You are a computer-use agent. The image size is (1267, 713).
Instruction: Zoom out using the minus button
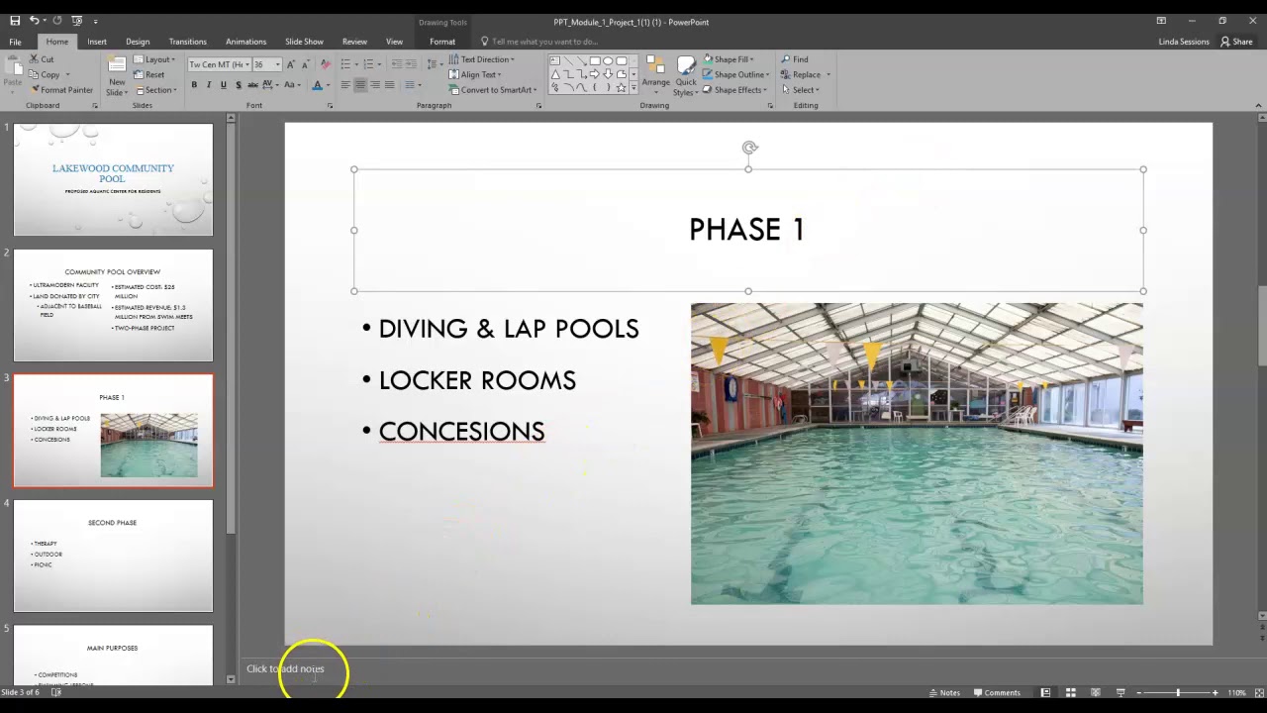tap(1139, 692)
